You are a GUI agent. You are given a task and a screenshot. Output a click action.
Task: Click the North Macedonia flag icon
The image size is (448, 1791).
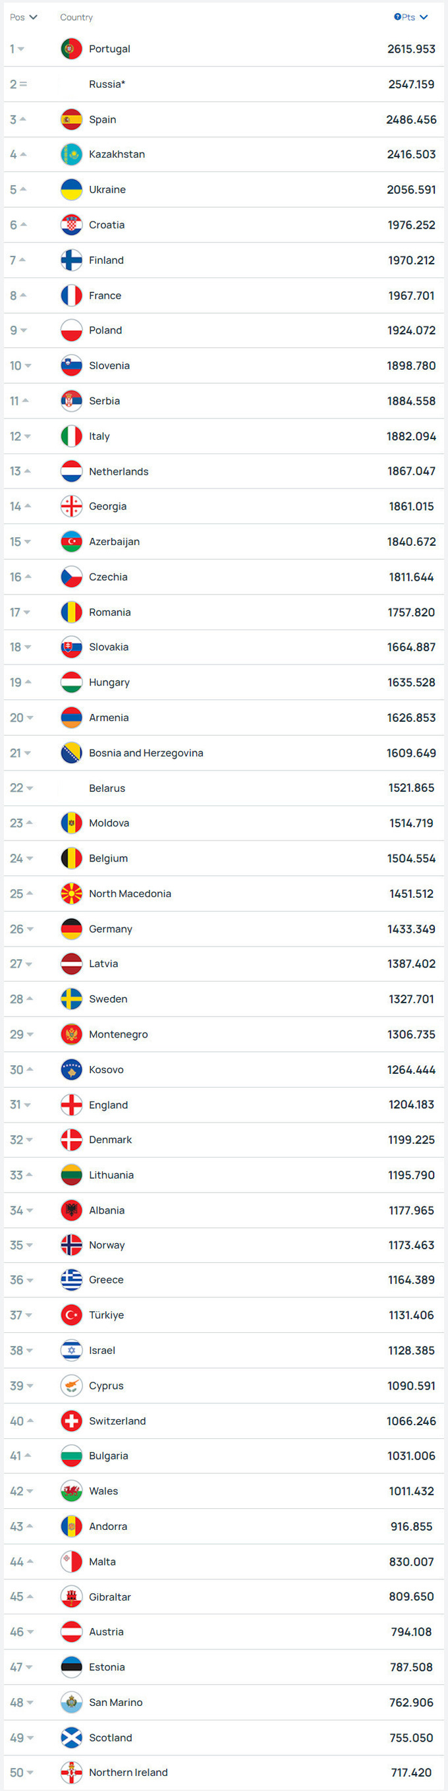click(72, 893)
